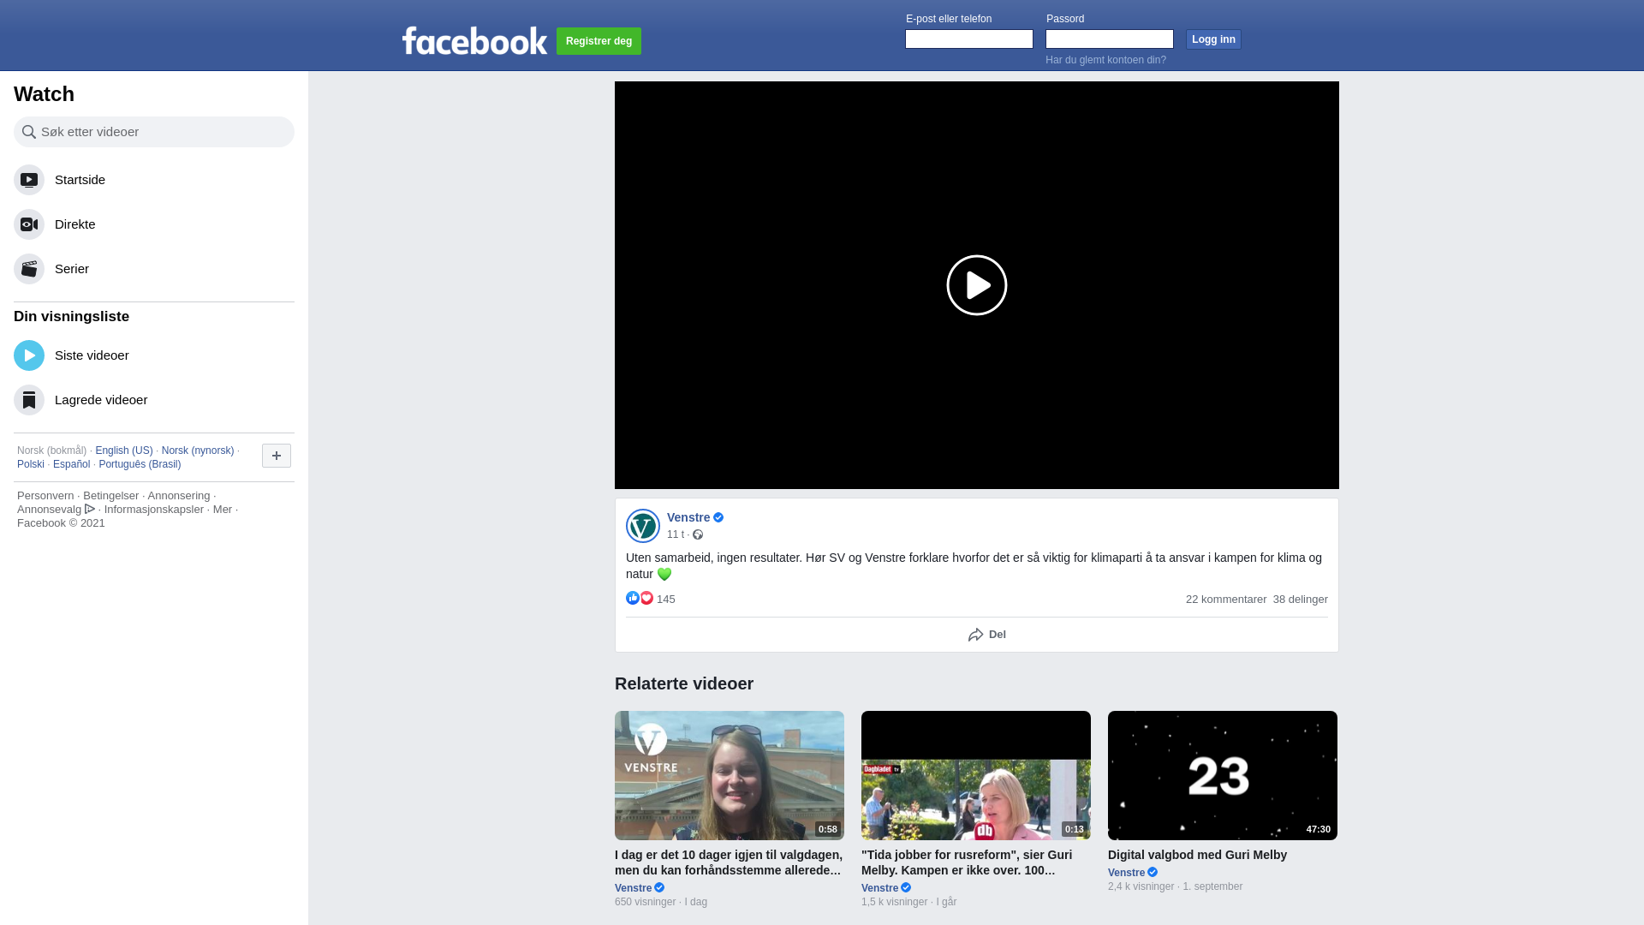This screenshot has height=925, width=1644.
Task: Click Har du glemt kontoen din link
Action: (1105, 60)
